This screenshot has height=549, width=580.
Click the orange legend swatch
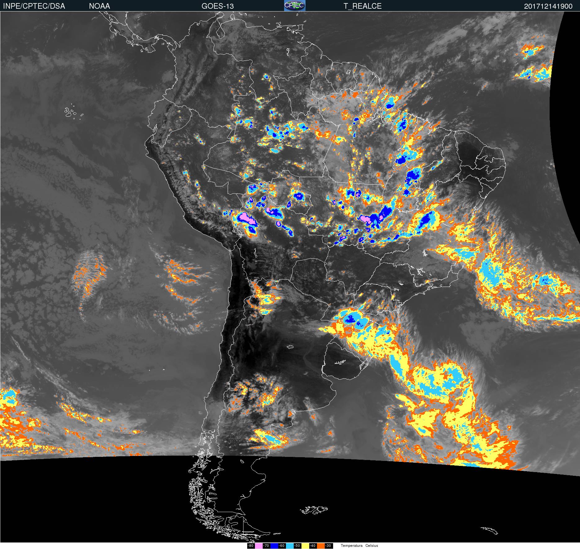pos(321,546)
